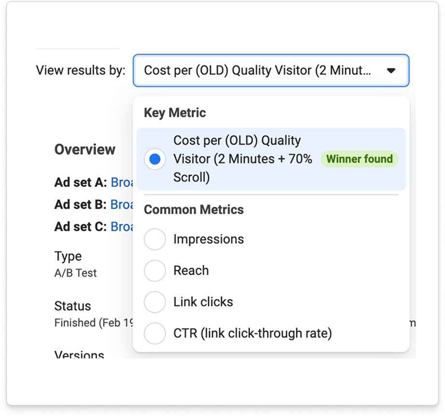Click the Common Metrics section header
Viewport: 445px width, 417px height.
(193, 209)
